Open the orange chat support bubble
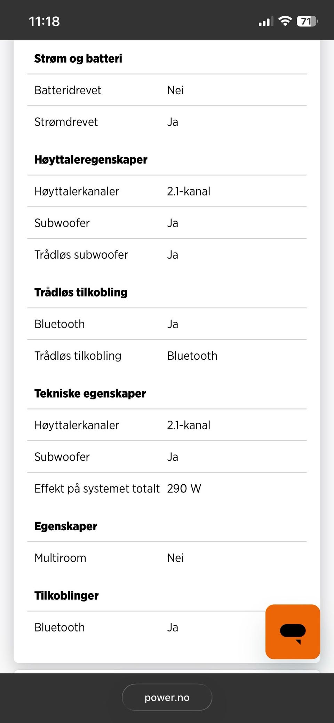This screenshot has width=334, height=723. pos(293,631)
